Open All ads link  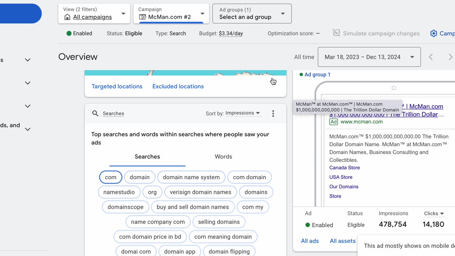pos(310,241)
